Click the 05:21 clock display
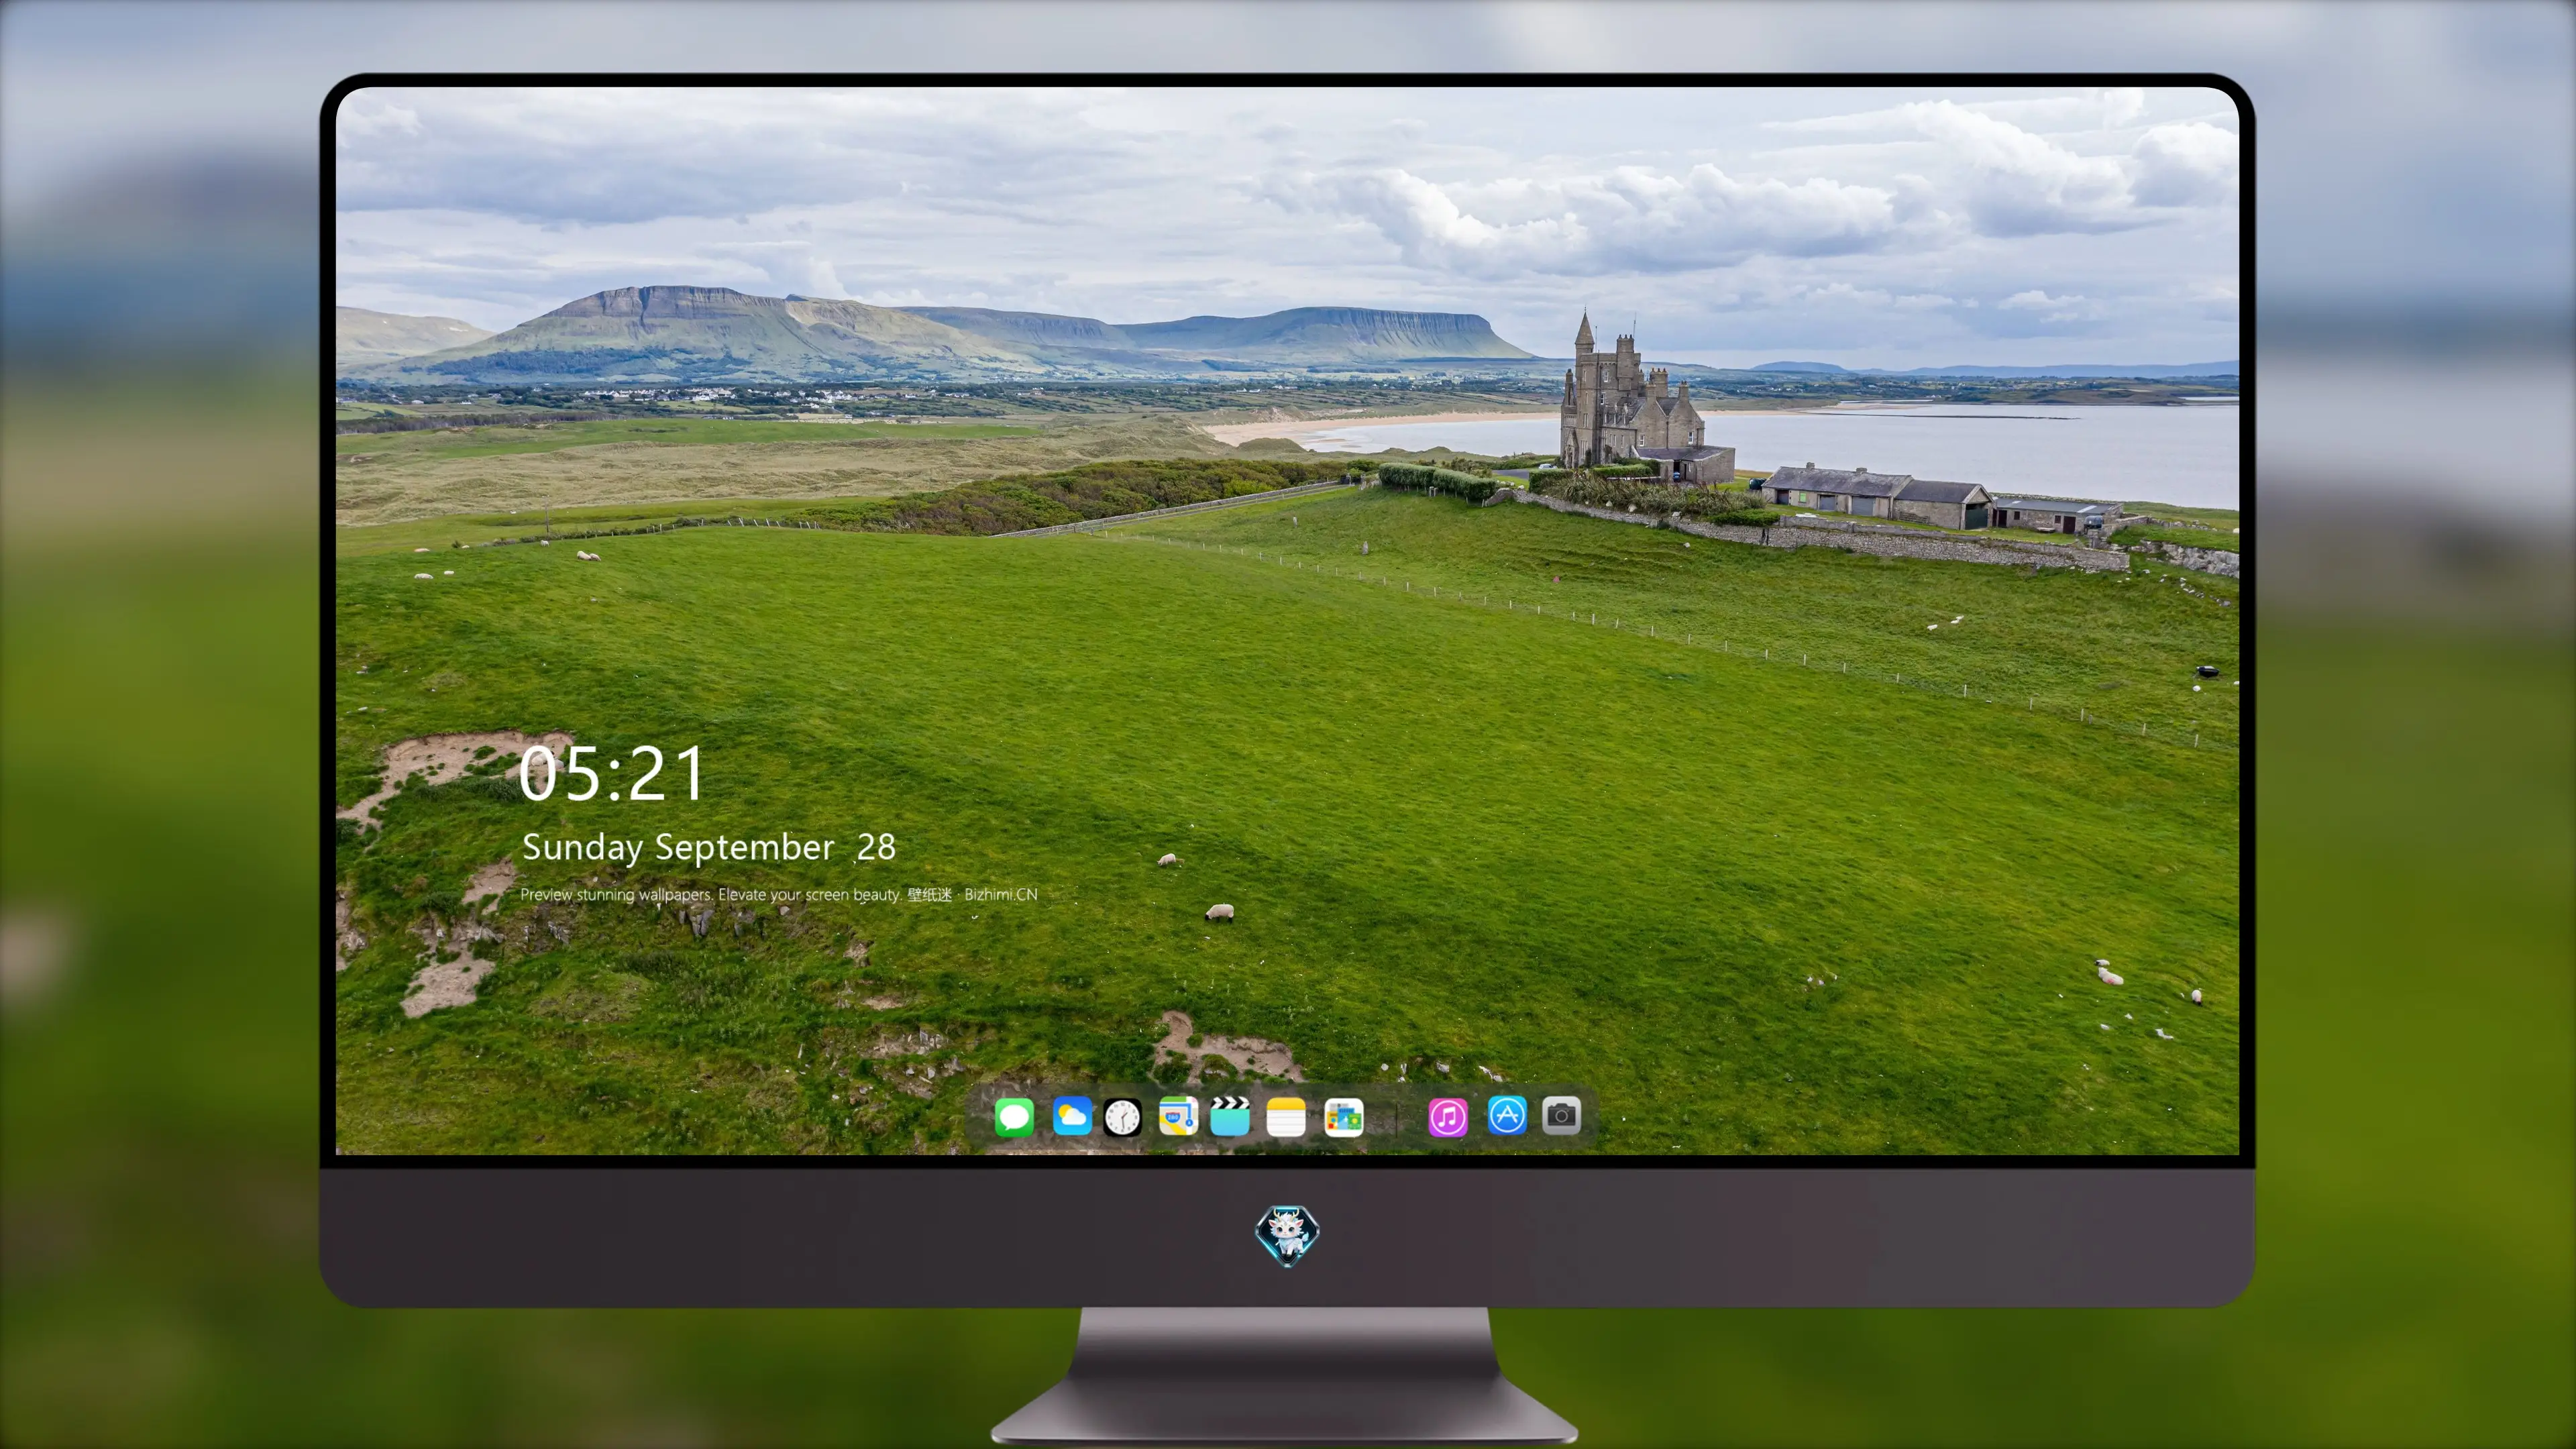This screenshot has height=1449, width=2576. [x=611, y=774]
